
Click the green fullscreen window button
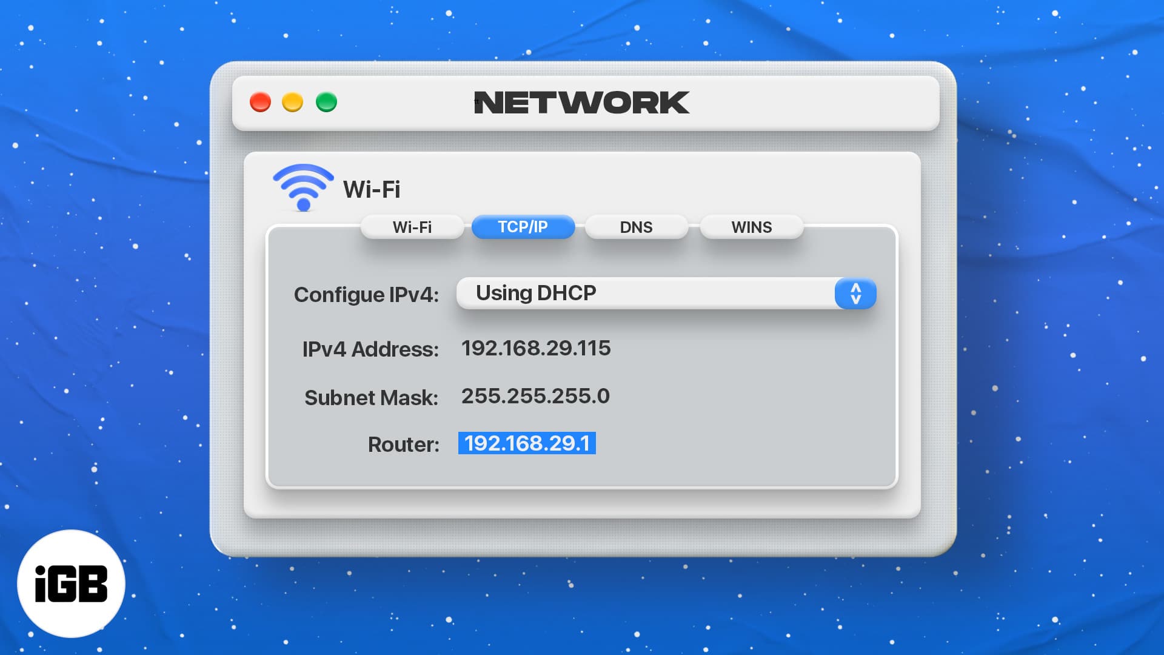click(326, 102)
